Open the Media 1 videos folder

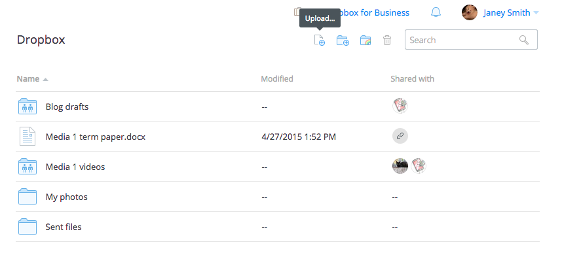pos(75,167)
